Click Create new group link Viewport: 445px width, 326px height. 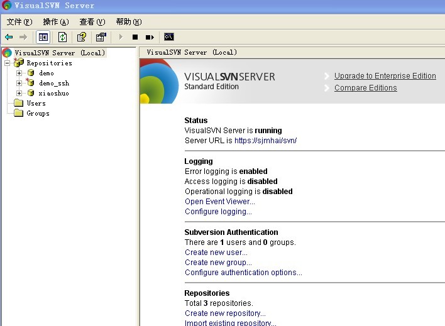[218, 263]
